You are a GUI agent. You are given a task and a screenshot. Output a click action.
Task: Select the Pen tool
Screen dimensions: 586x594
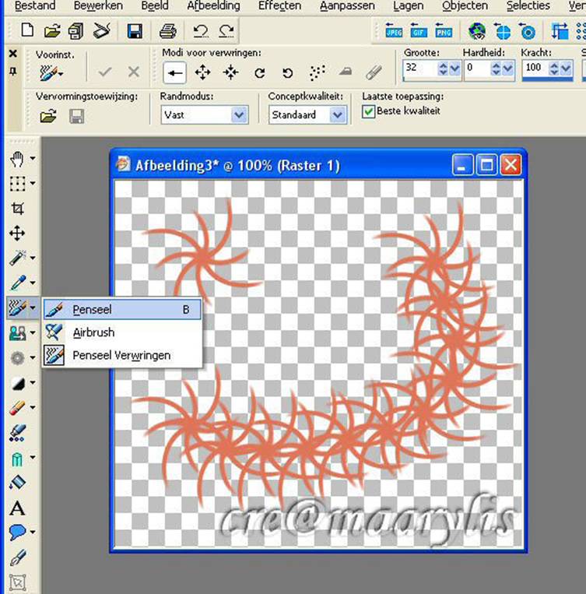(x=17, y=557)
